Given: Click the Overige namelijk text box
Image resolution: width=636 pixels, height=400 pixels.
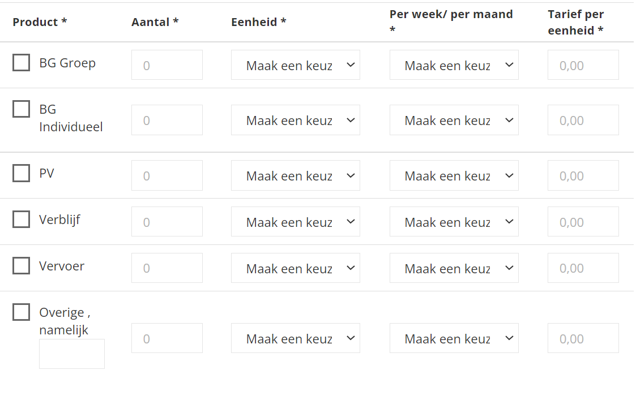Looking at the screenshot, I should click(x=71, y=354).
